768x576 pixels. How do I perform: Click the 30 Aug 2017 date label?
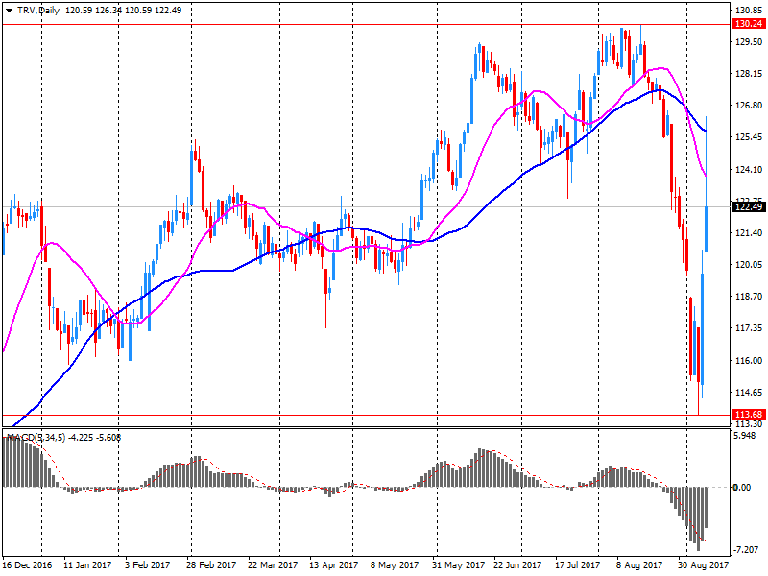(x=703, y=565)
